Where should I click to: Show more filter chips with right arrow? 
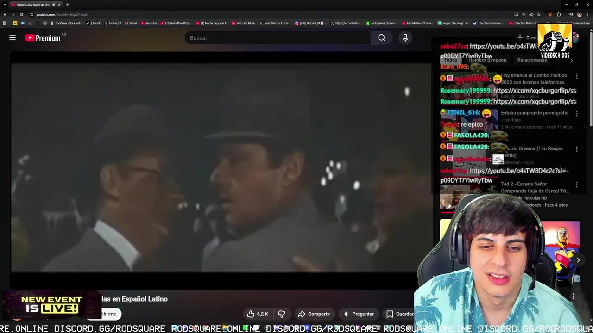pos(571,60)
